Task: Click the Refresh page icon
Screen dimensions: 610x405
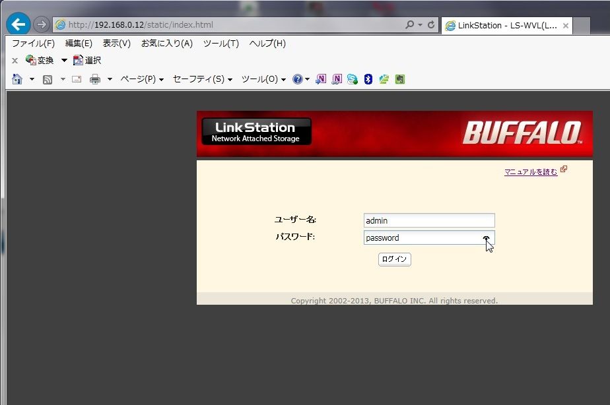Action: click(x=431, y=24)
